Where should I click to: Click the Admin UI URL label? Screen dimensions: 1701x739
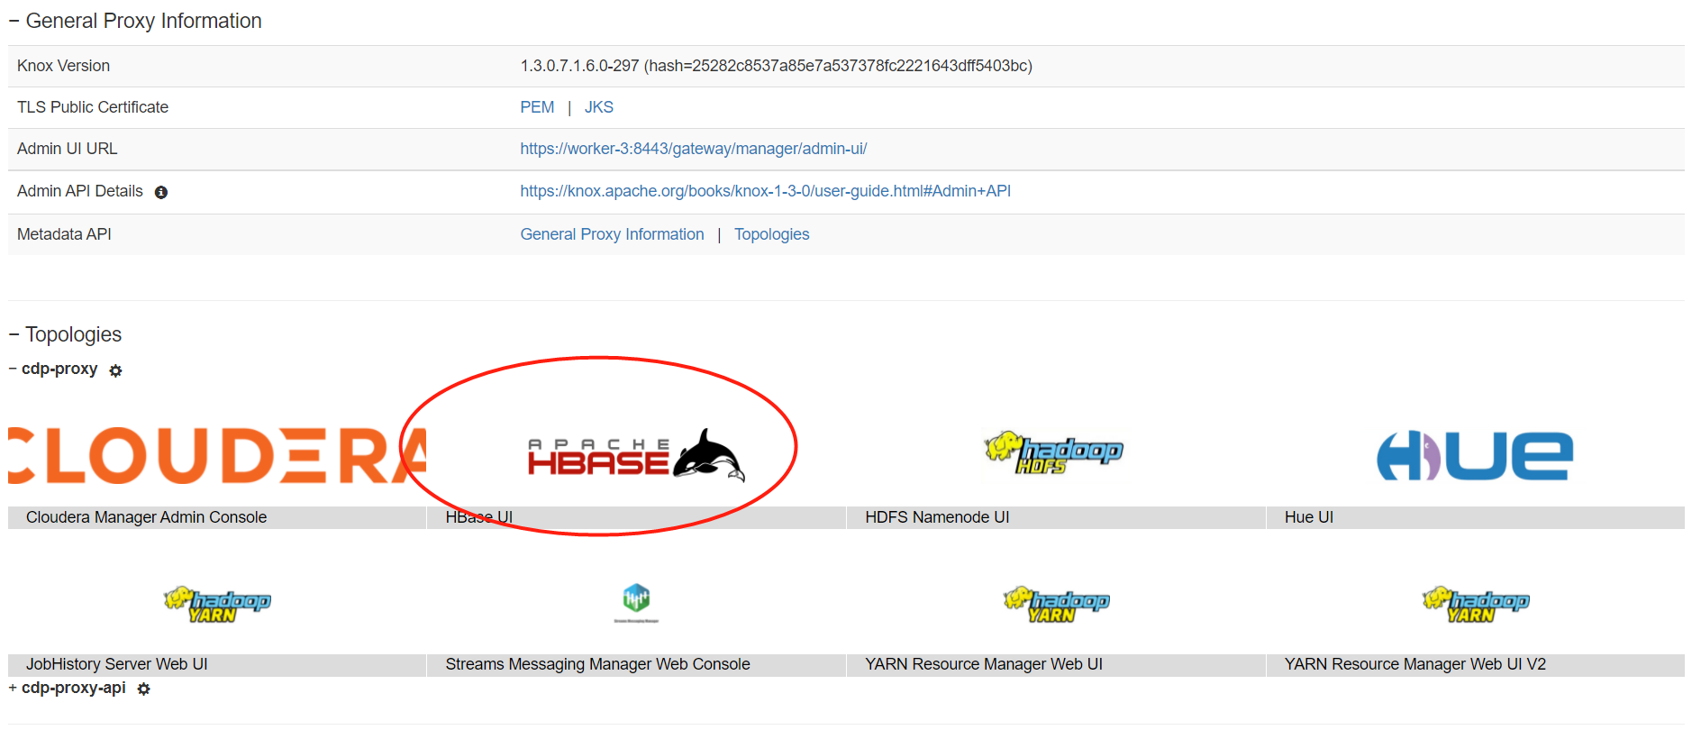click(67, 149)
